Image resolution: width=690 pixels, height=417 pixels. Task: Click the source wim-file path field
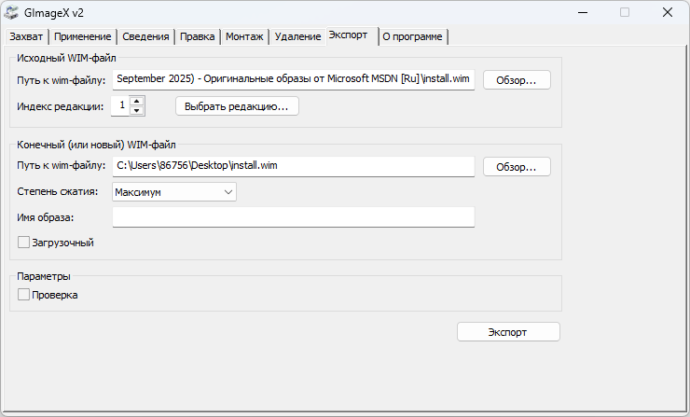pos(294,79)
